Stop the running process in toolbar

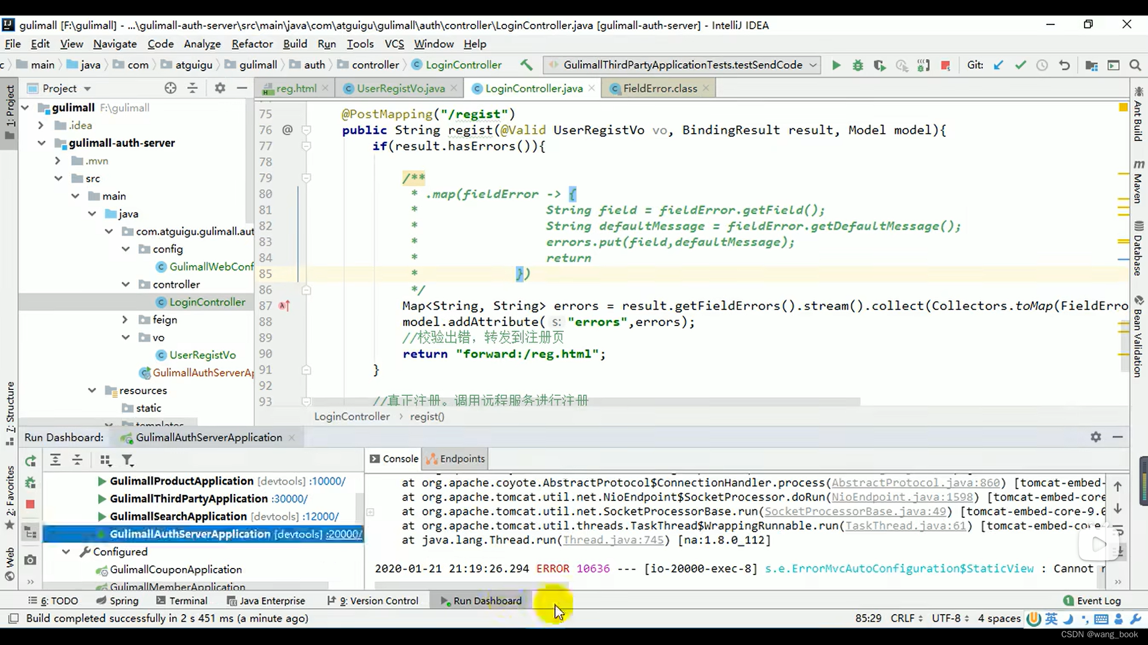[x=945, y=65]
